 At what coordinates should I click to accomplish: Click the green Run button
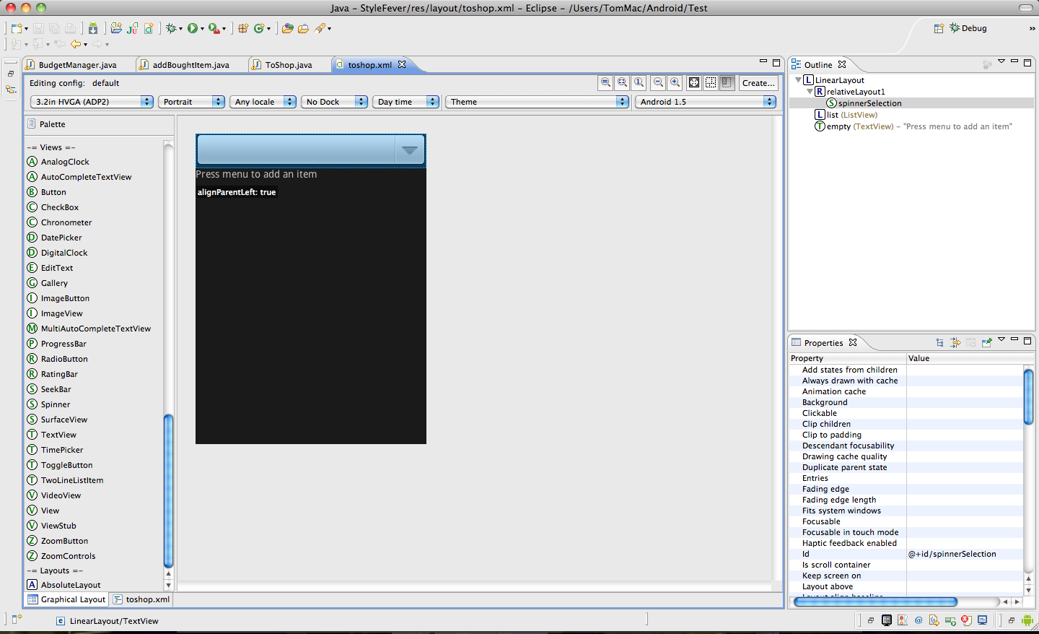tap(193, 28)
